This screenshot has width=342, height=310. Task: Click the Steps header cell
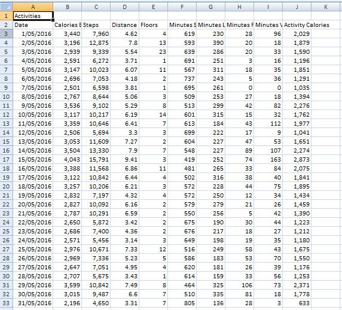(96, 25)
